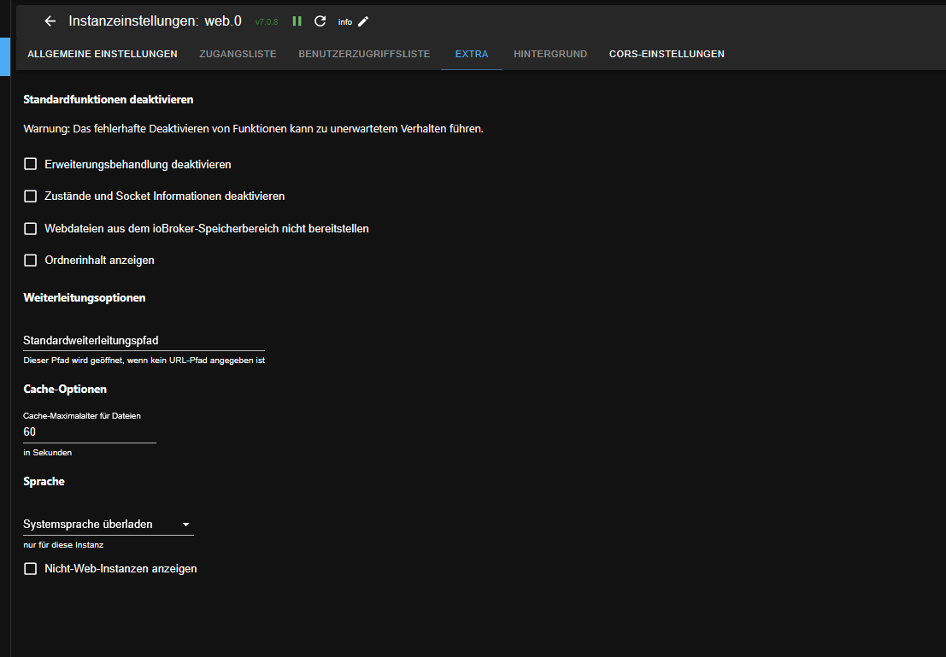Click the Cache-Maximalalter field showing 60
The image size is (946, 657).
89,432
